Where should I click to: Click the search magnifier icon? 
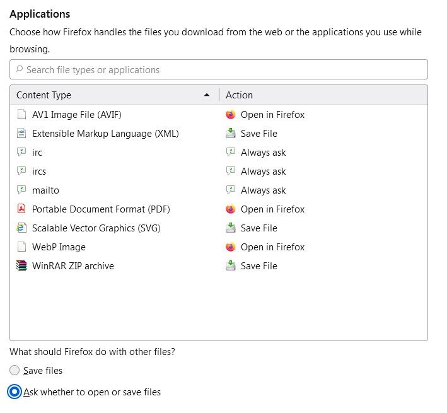click(20, 69)
